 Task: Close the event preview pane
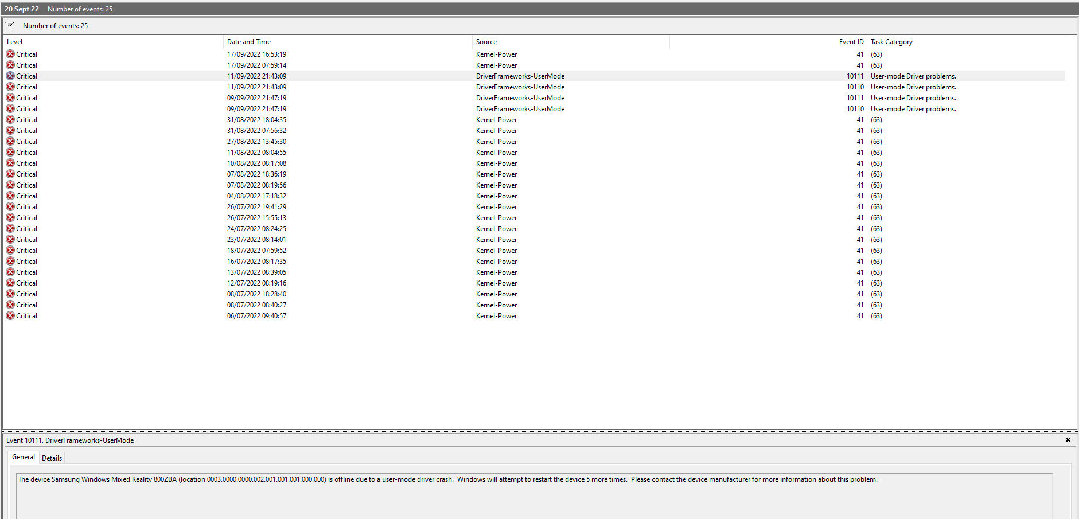pos(1068,440)
